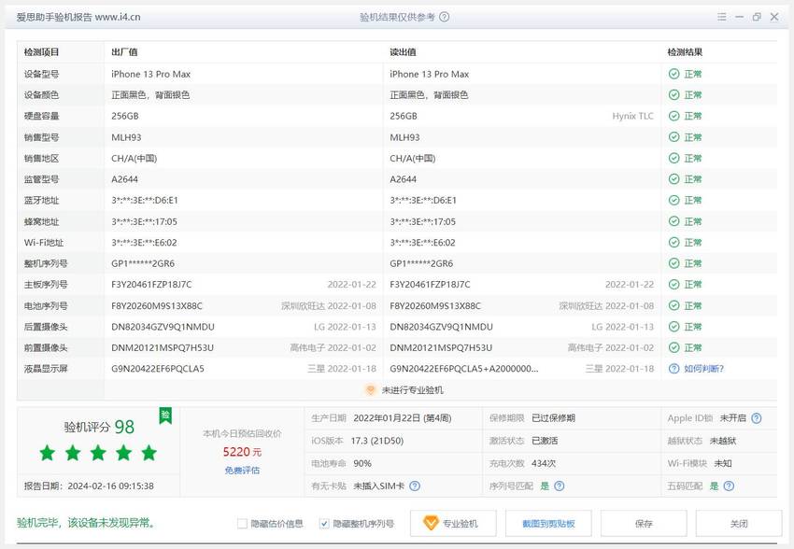Screen dimensions: 794x549
Task: Click the green check icon for 电池序列号
Action: coord(674,305)
